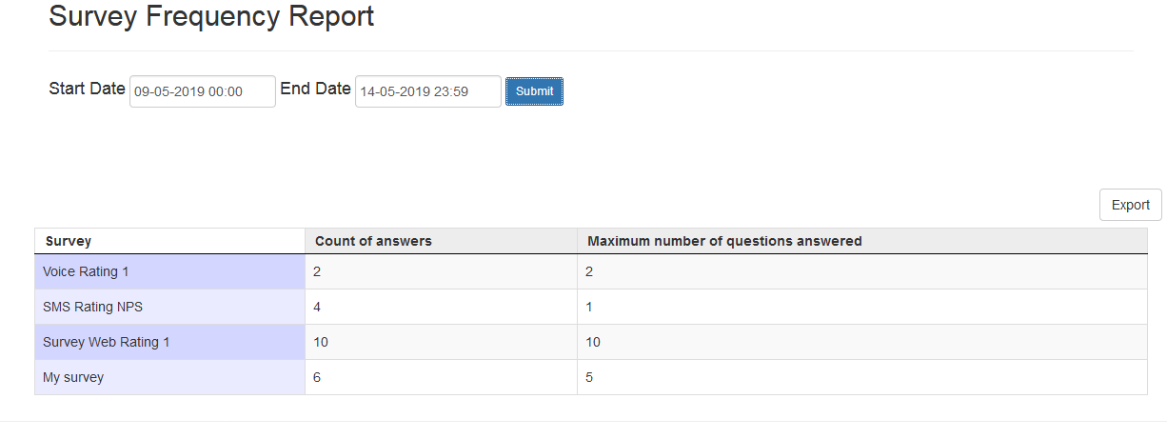Click SMS Rating NPS count of answers cell
Image resolution: width=1167 pixels, height=439 pixels.
pyautogui.click(x=440, y=307)
